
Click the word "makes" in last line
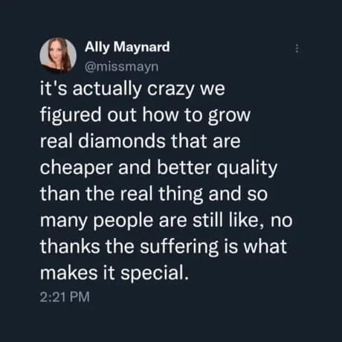coord(68,273)
